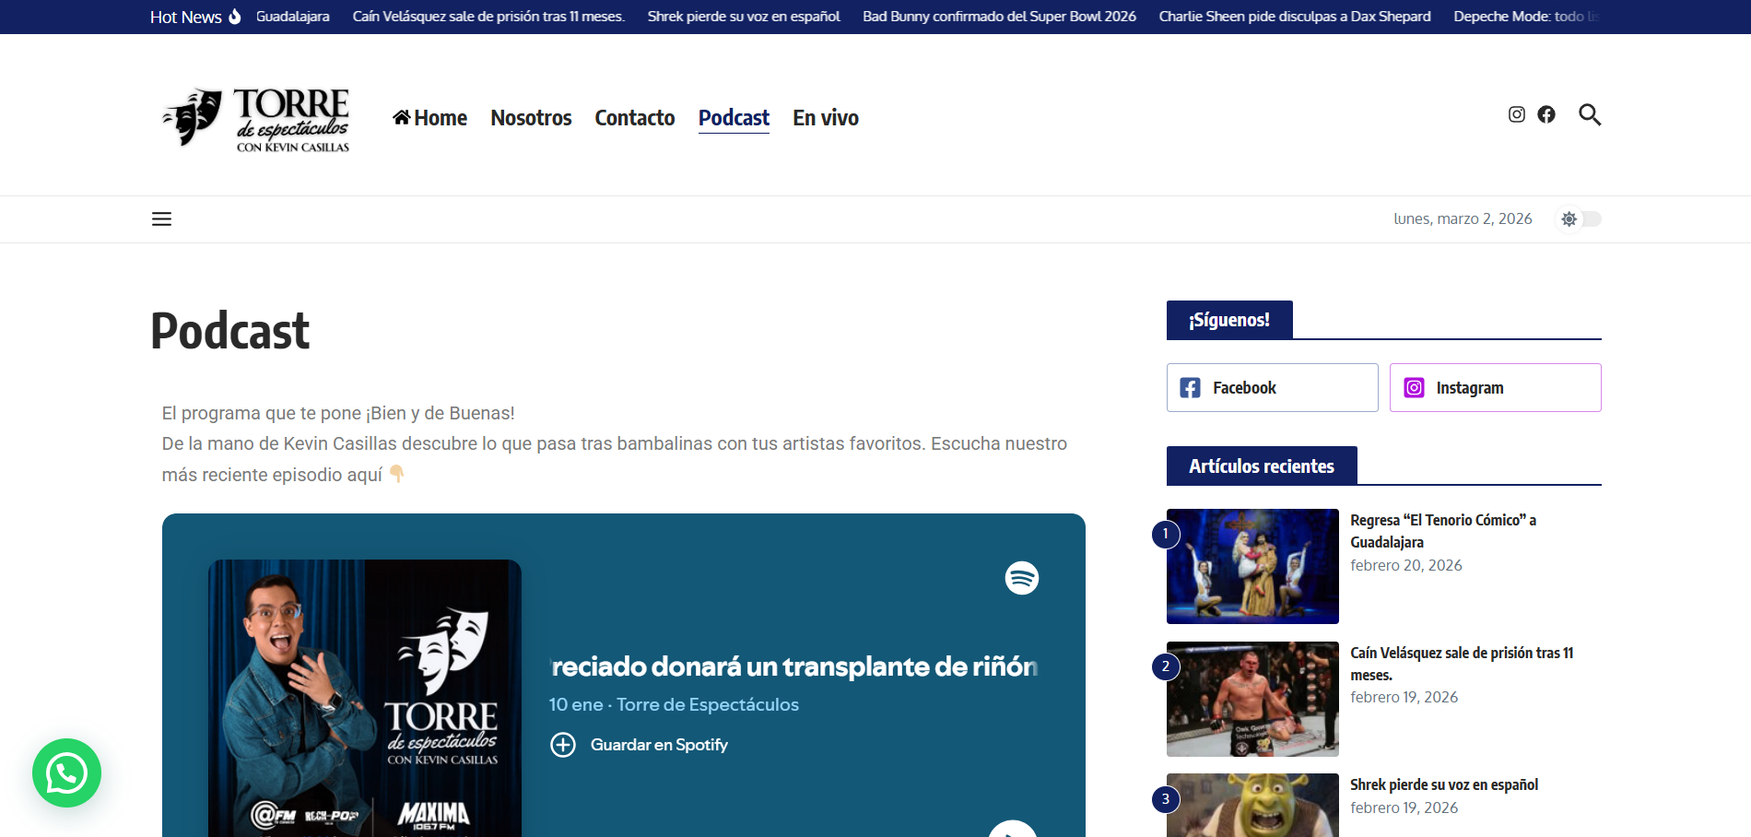This screenshot has height=837, width=1751.
Task: Open the Facebook icon in the header
Action: pos(1547,114)
